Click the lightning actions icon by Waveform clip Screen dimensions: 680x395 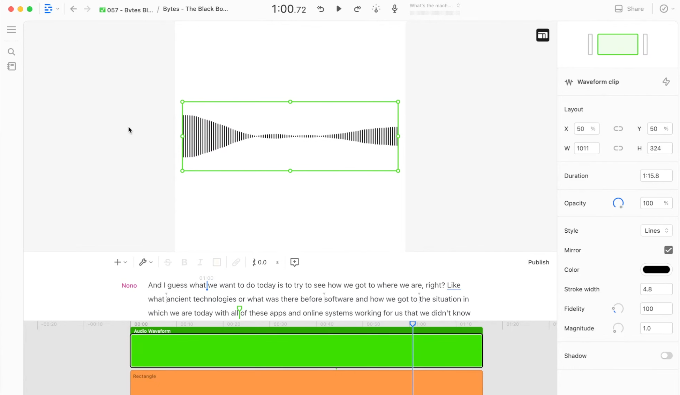click(666, 82)
